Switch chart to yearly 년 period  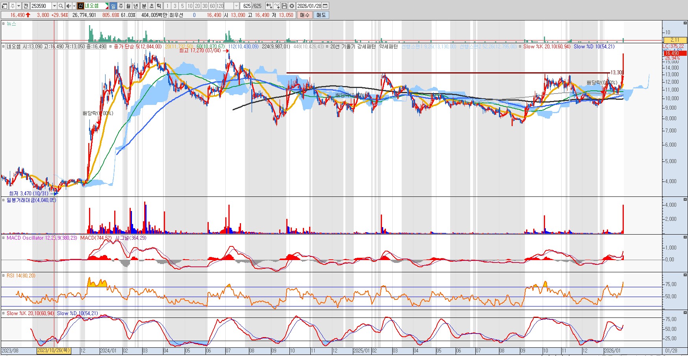click(136, 6)
